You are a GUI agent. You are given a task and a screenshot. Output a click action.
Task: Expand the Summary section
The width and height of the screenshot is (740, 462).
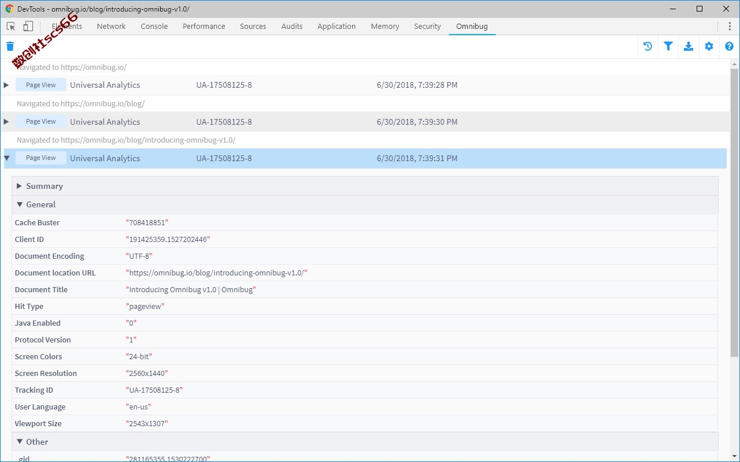19,186
